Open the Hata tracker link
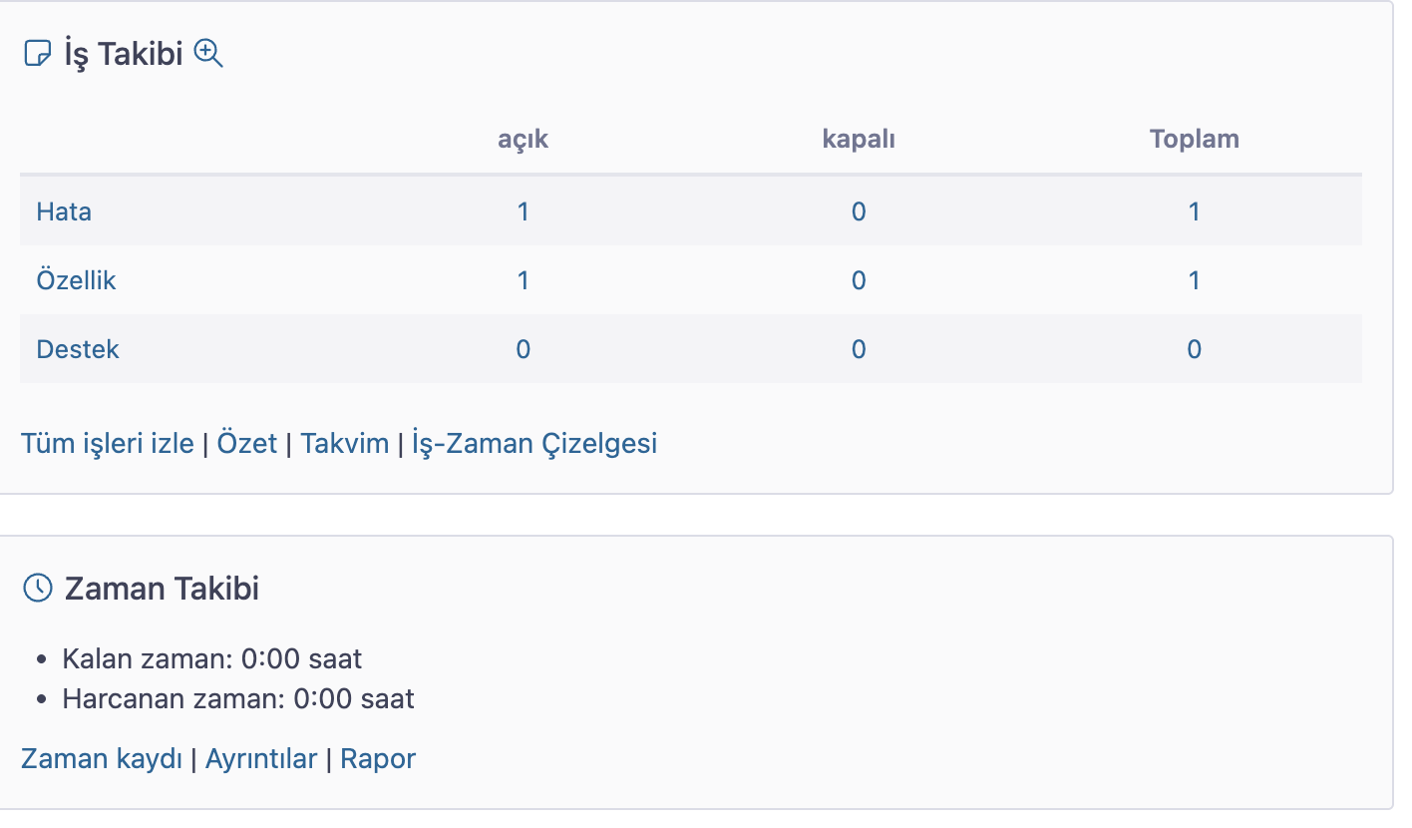Viewport: 1412px width, 828px height. 64,211
